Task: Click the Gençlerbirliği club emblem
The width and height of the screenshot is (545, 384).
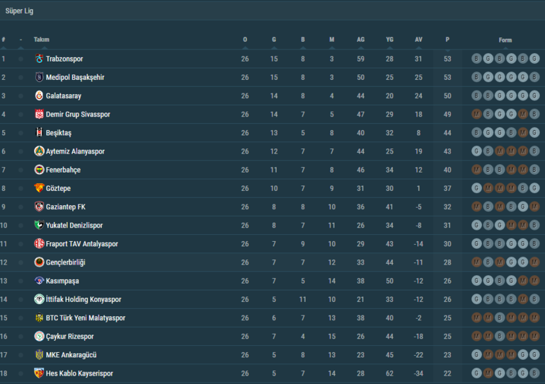Action: click(39, 262)
